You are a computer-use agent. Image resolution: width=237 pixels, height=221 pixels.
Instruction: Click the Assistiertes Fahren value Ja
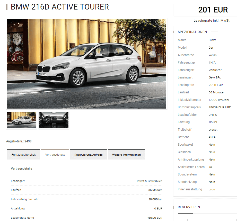(x=210, y=167)
